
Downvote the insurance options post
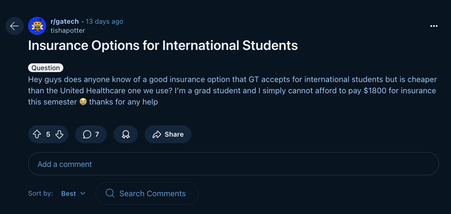tap(59, 134)
